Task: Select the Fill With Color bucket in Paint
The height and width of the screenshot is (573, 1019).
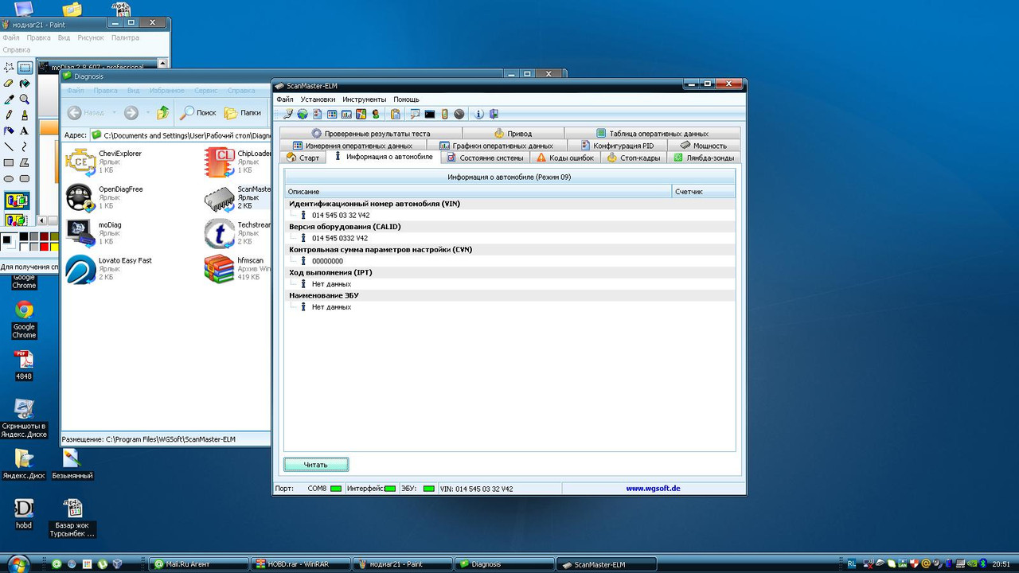Action: coord(25,84)
